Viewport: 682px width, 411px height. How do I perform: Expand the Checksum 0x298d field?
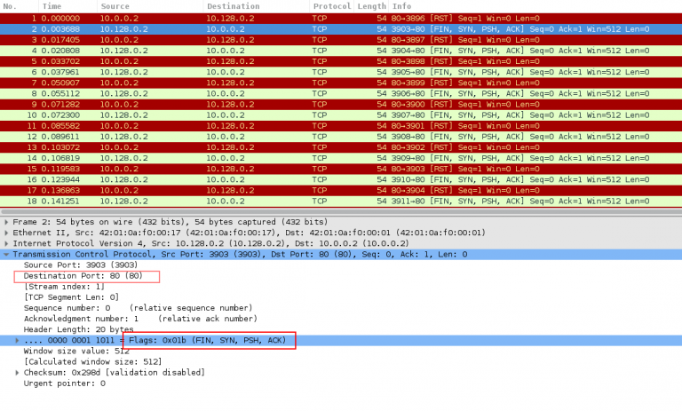[18, 373]
